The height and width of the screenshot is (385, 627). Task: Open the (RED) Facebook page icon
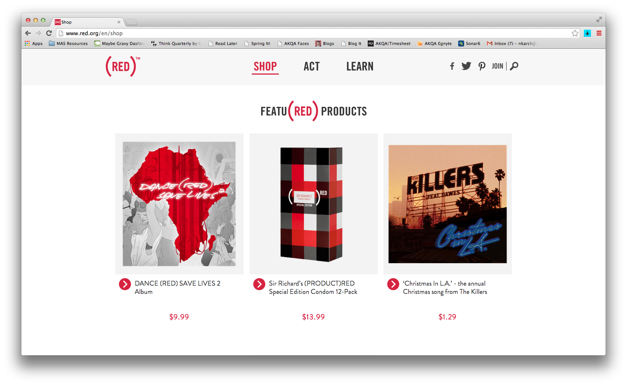coord(452,66)
